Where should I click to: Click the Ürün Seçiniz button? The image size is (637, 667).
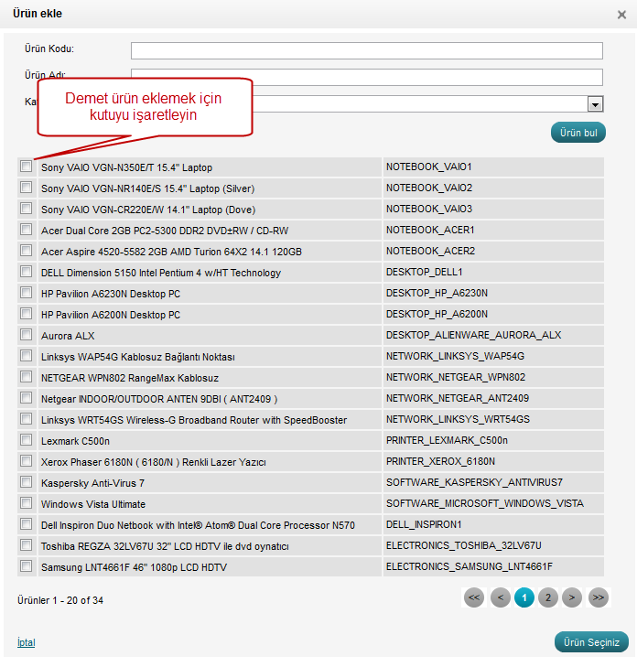pyautogui.click(x=591, y=642)
